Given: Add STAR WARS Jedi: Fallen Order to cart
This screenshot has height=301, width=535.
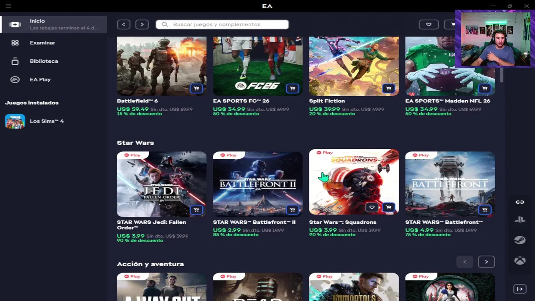Looking at the screenshot, I should (x=196, y=209).
